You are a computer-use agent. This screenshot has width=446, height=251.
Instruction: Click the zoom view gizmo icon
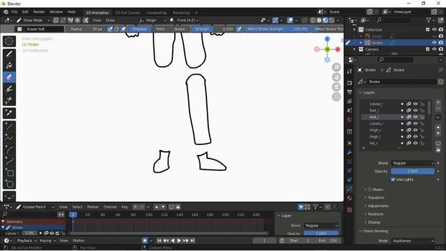(x=336, y=67)
